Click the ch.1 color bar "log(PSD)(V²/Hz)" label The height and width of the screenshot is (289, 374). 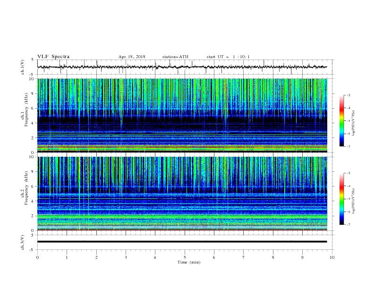354,123
